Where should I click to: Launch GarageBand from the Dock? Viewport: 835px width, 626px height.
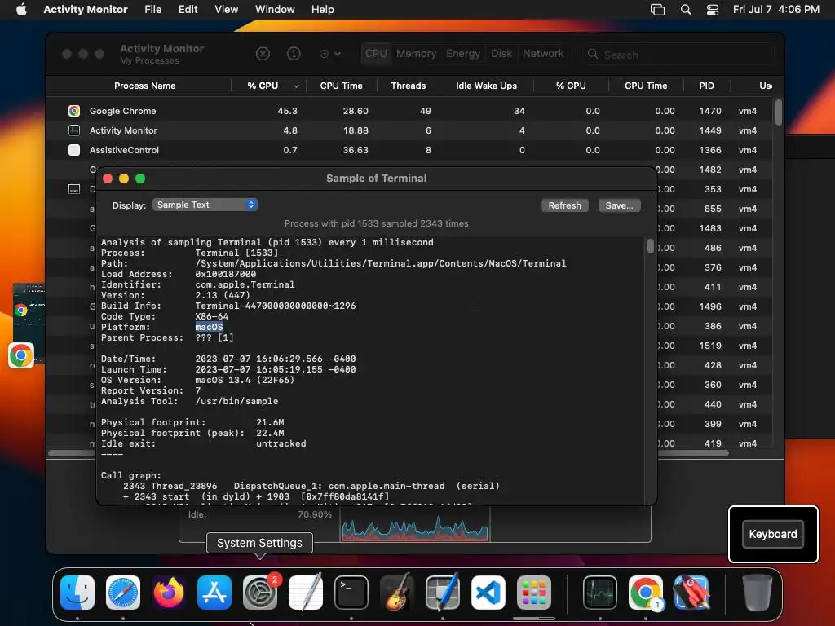pyautogui.click(x=397, y=592)
